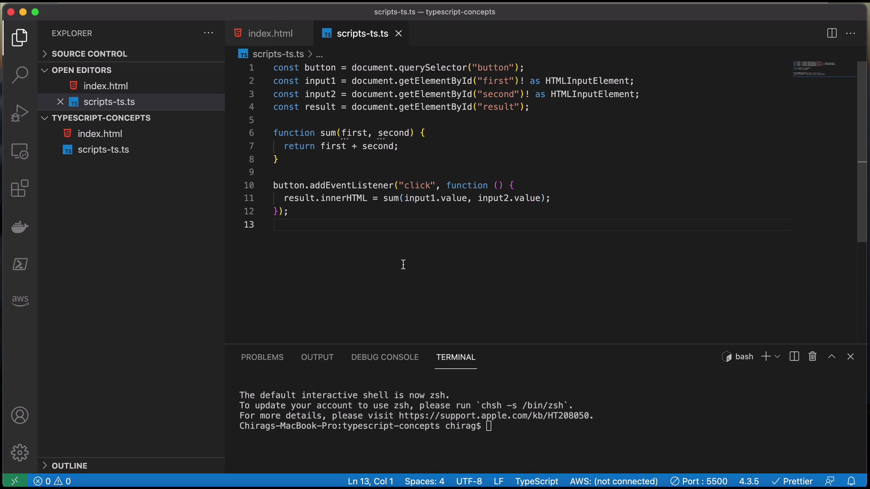870x489 pixels.
Task: Expand the Outline section
Action: [x=131, y=465]
